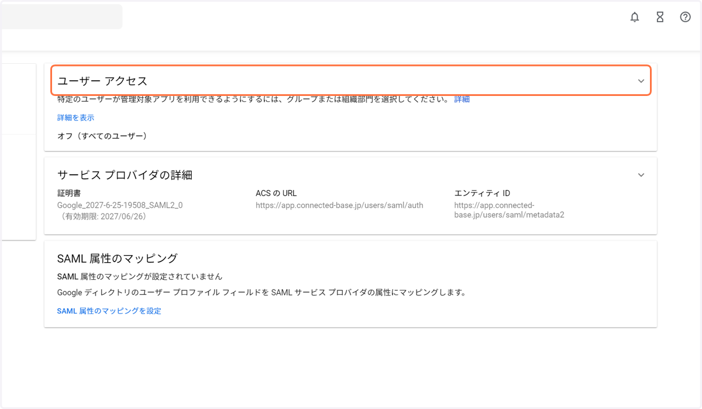Open the 詳細 link after the description
702x409 pixels.
coord(462,99)
